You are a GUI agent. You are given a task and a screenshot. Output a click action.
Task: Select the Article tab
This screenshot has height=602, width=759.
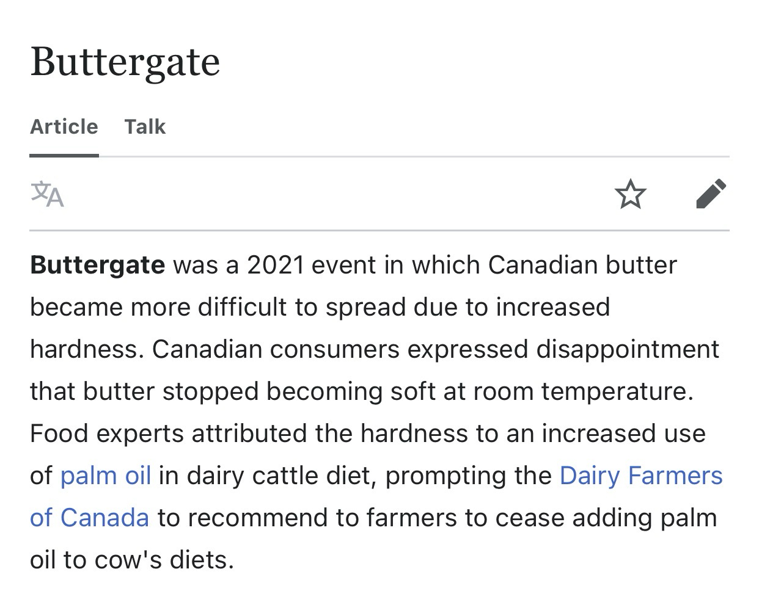tap(64, 127)
